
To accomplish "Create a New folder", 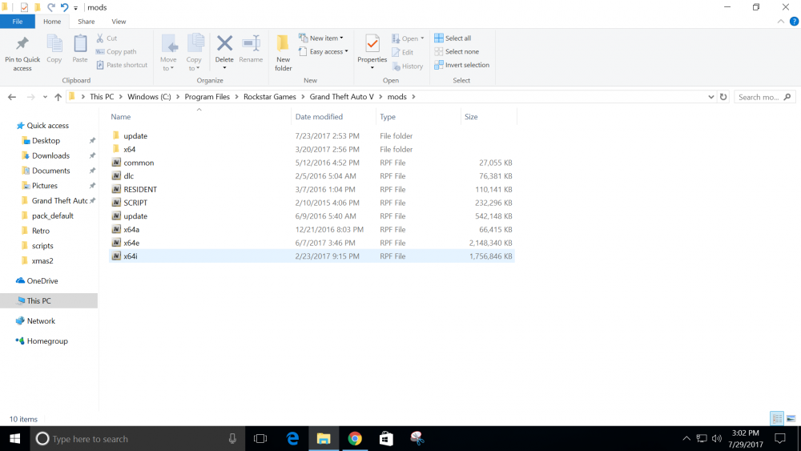I will 283,53.
